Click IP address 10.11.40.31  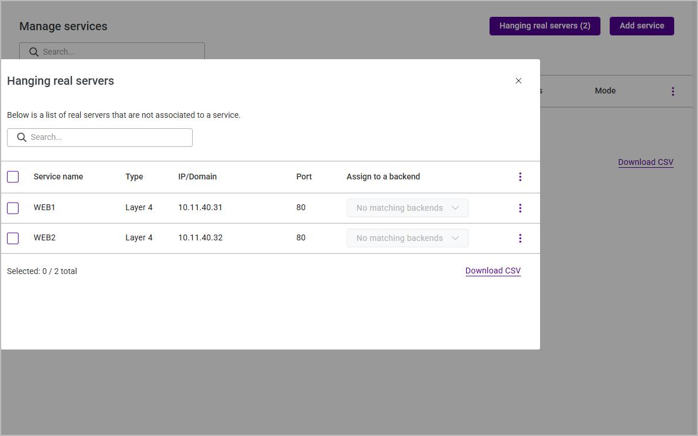pyautogui.click(x=200, y=207)
